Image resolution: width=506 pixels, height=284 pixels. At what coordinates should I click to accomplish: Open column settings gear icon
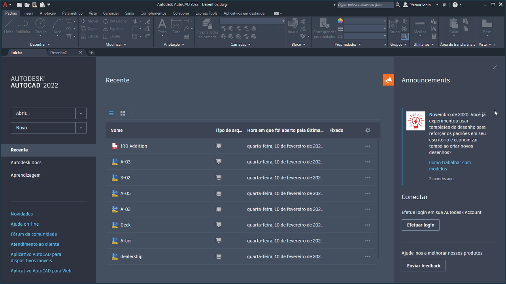tap(368, 130)
